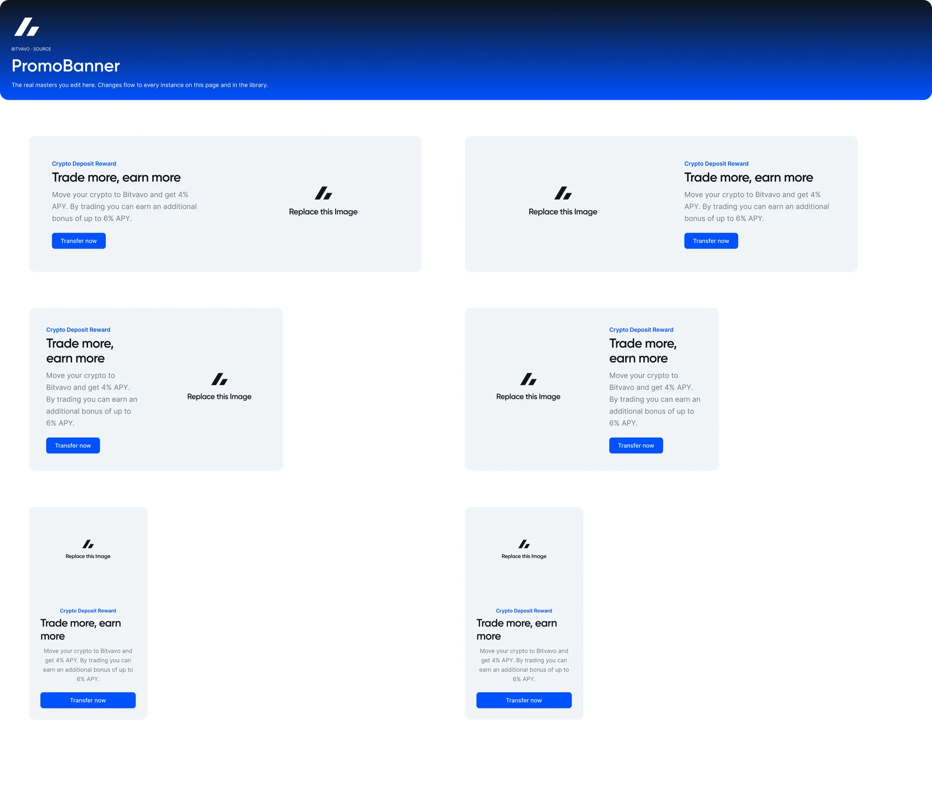Select 'Trade more, earn more' heading in left narrow banner

click(x=81, y=630)
